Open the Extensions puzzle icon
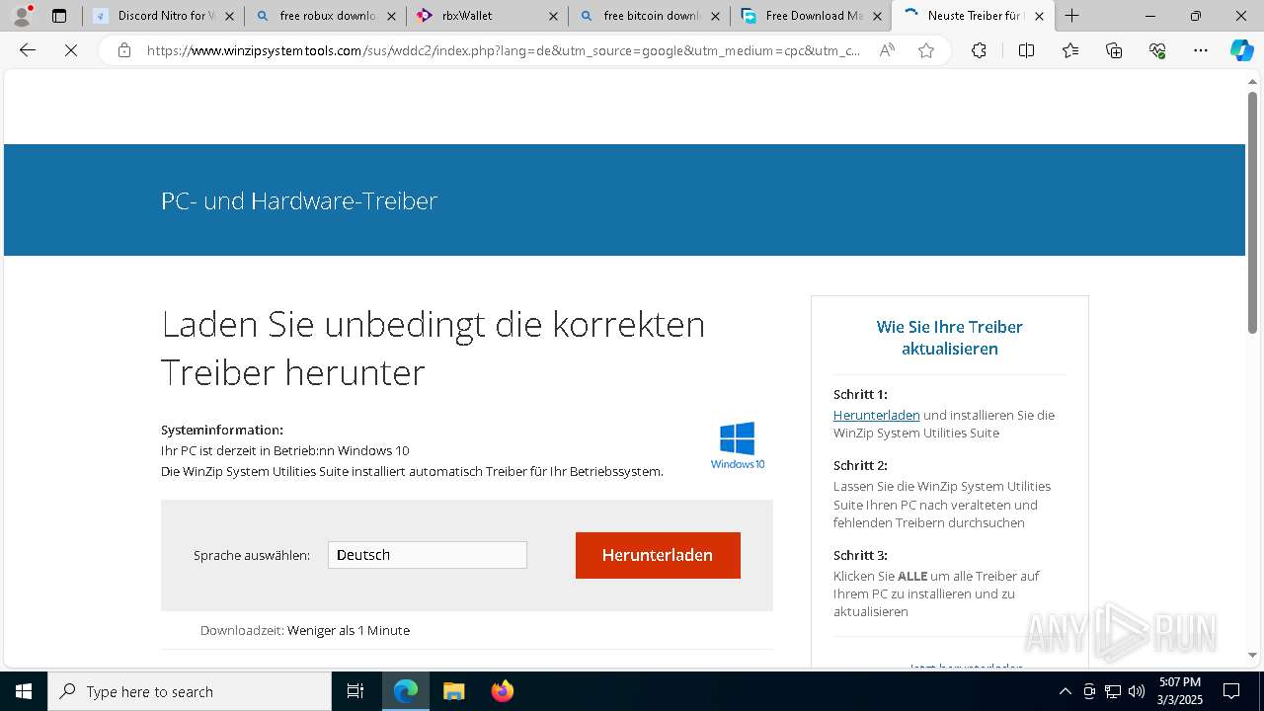 pyautogui.click(x=979, y=50)
